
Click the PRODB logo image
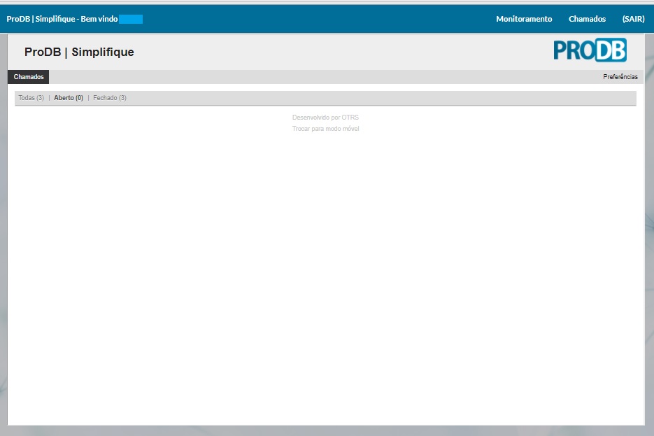coord(590,50)
